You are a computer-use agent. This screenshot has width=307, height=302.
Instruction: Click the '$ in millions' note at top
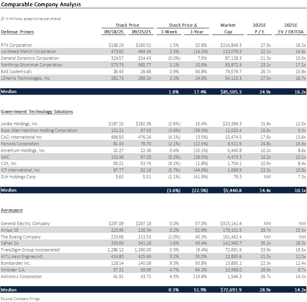(31, 18)
